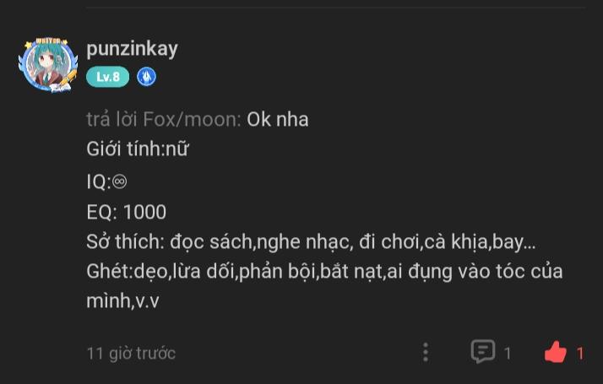The height and width of the screenshot is (384, 603).
Task: Click the 'Ok nha' reply text
Action: point(278,119)
